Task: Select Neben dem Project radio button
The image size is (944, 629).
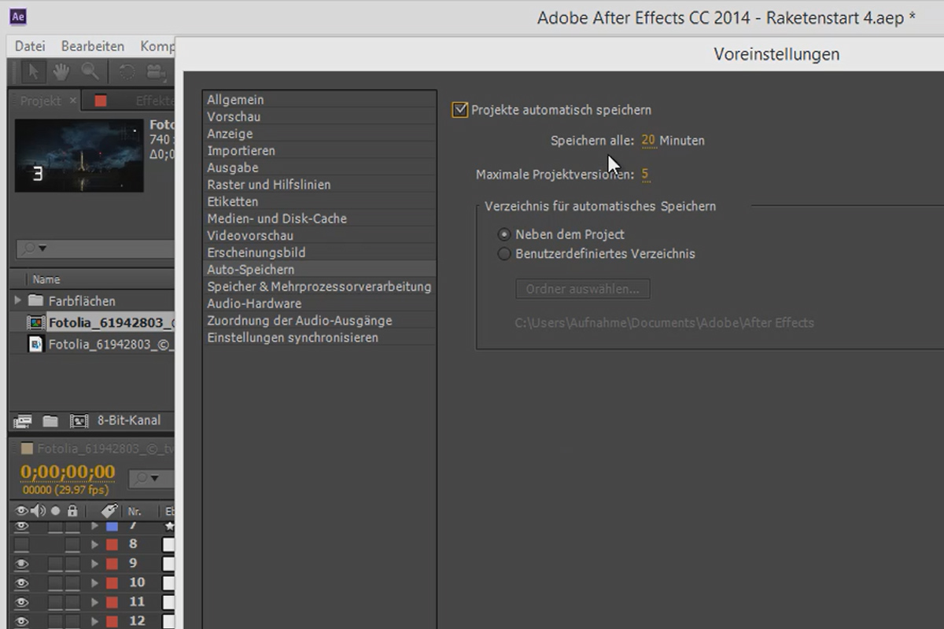Action: point(504,234)
